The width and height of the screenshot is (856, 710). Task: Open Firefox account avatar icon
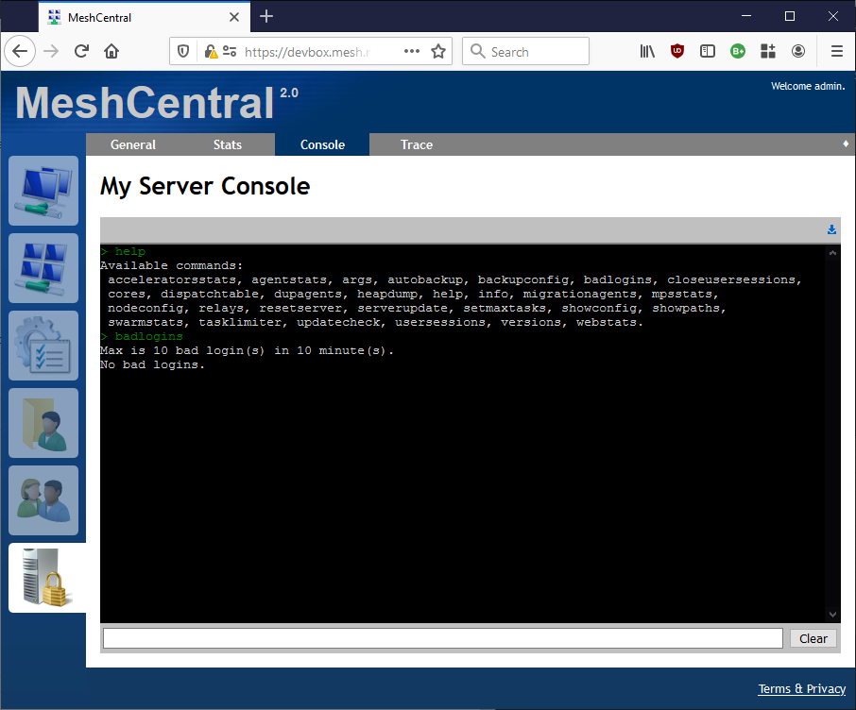point(798,51)
